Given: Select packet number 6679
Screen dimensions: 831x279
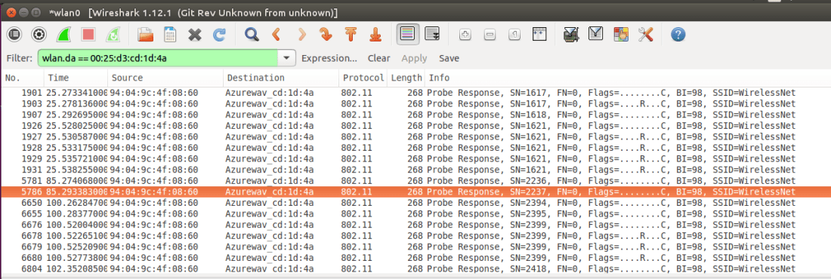Looking at the screenshot, I should (x=415, y=246).
